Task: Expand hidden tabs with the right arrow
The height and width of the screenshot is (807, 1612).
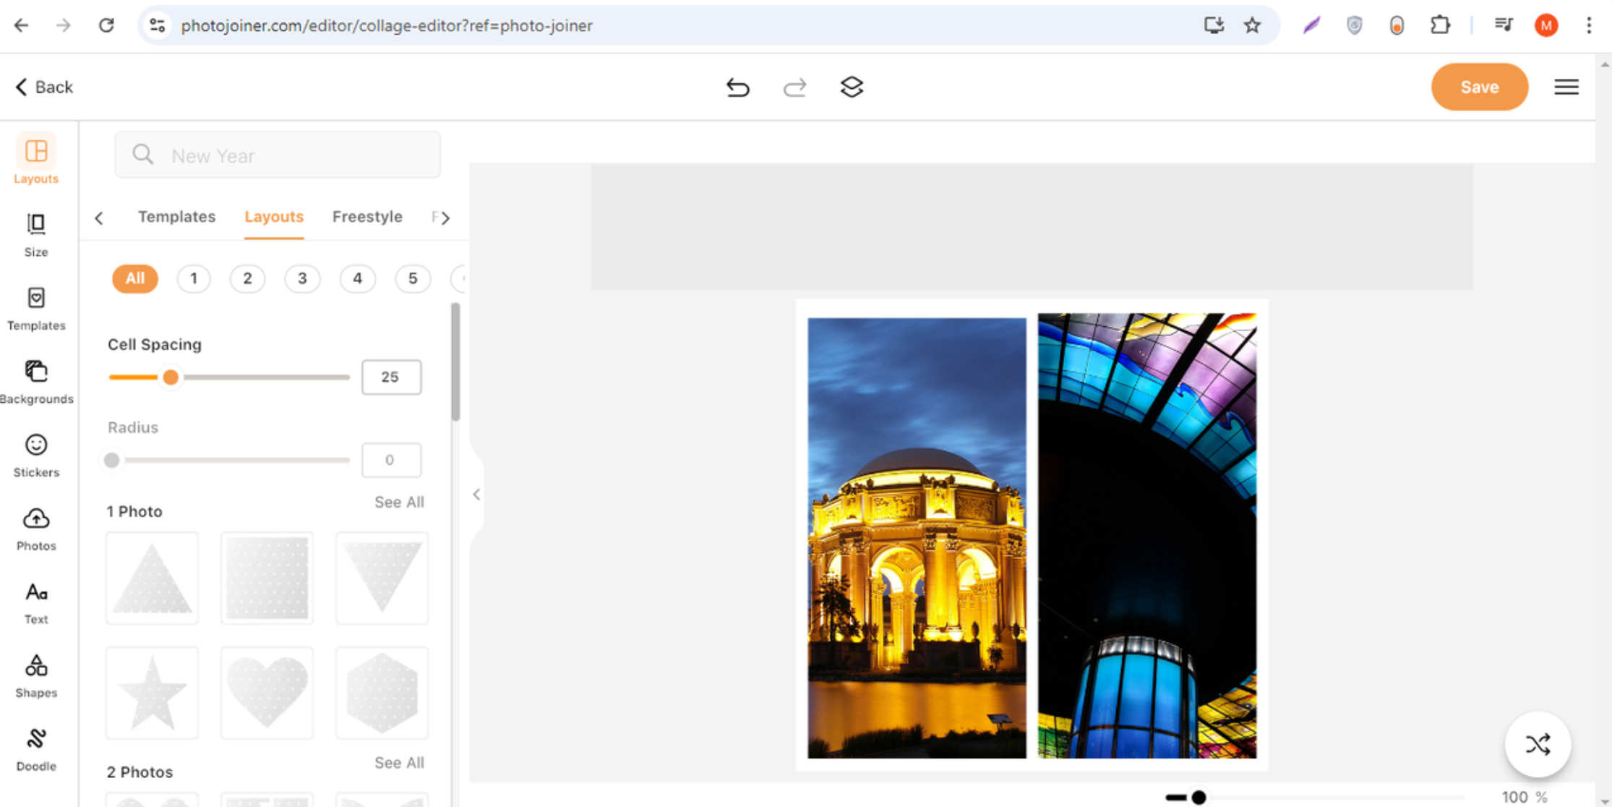Action: pyautogui.click(x=446, y=218)
